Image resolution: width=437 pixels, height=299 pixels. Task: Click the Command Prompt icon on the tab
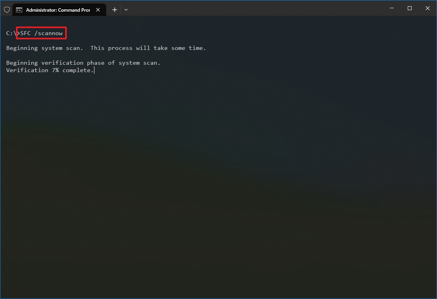pyautogui.click(x=19, y=9)
